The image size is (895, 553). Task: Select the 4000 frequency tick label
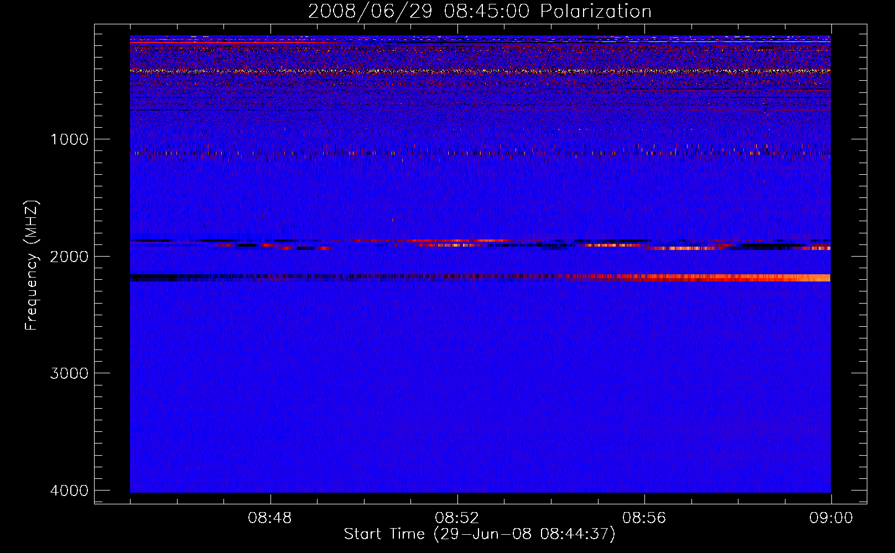[69, 491]
